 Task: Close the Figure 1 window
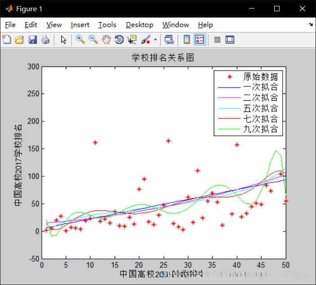click(x=302, y=9)
